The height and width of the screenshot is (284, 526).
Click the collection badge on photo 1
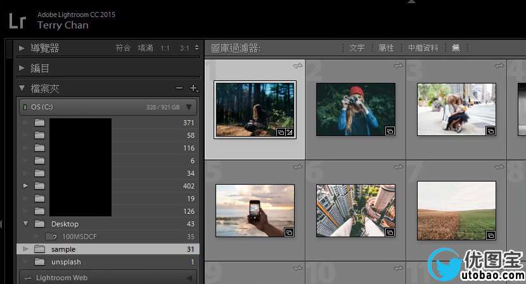281,132
